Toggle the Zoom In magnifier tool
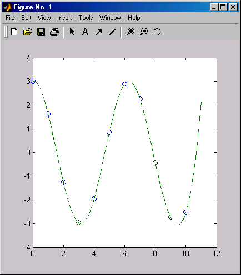 [x=130, y=32]
